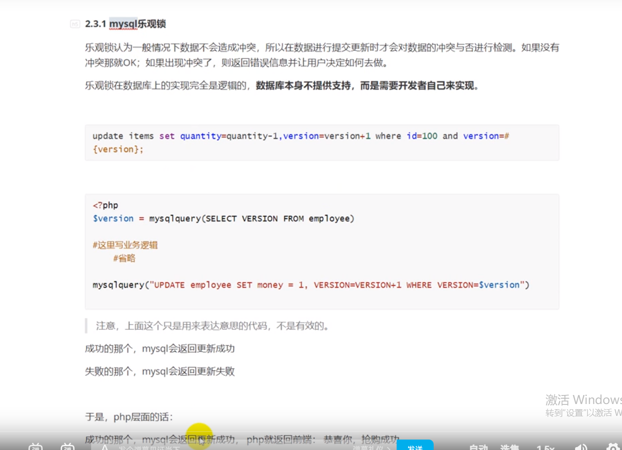
Task: Click the volume speaker icon
Action: [x=581, y=447]
